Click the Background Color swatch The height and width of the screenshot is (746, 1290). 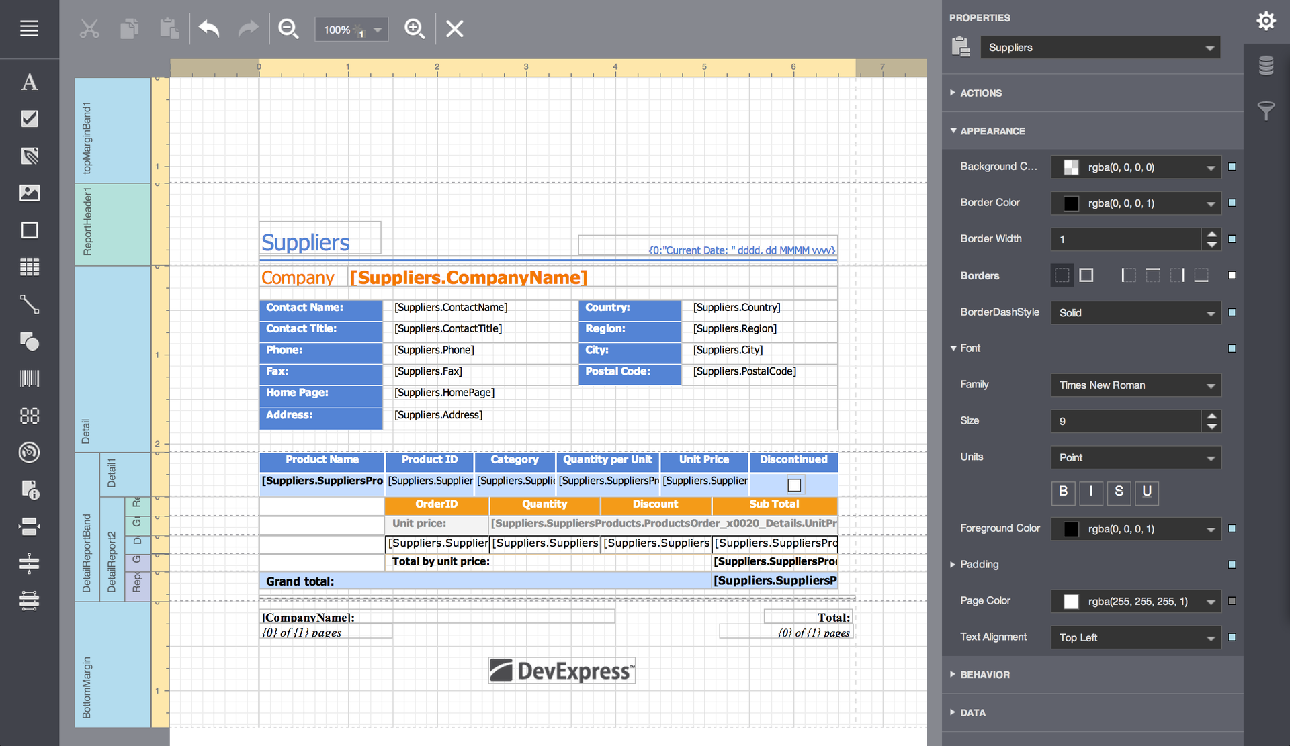click(x=1069, y=167)
